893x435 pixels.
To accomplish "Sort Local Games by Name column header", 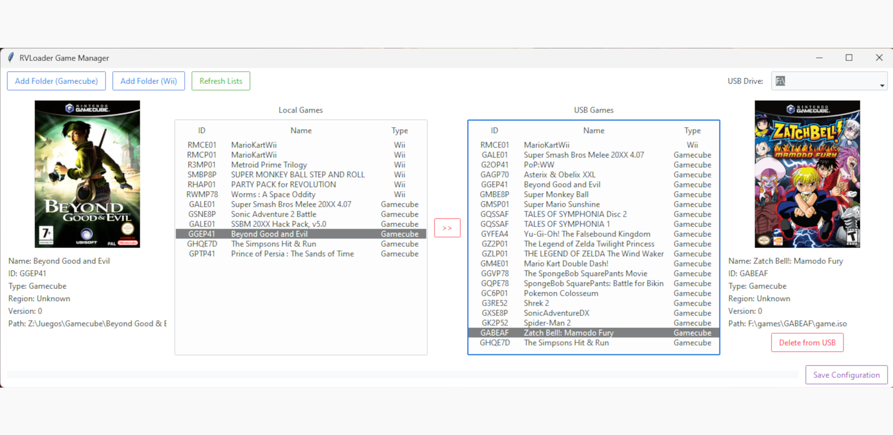I will 301,131.
